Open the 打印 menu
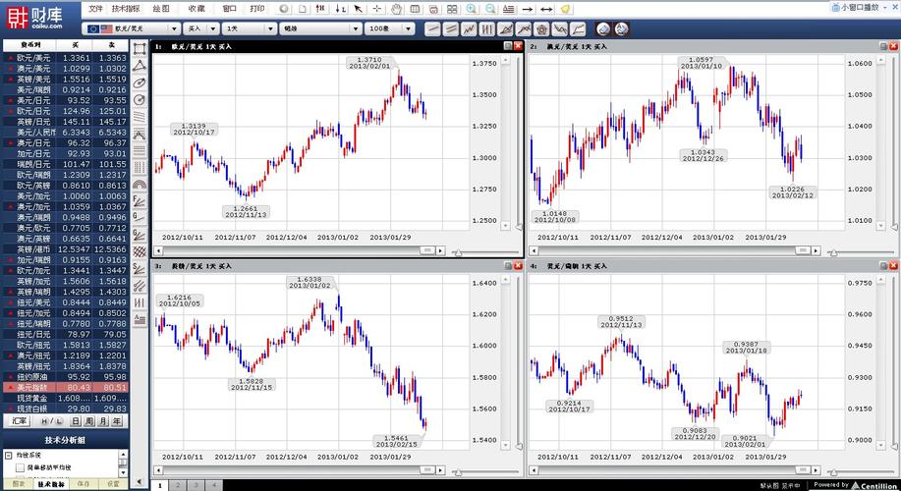901x491 pixels. 256,9
